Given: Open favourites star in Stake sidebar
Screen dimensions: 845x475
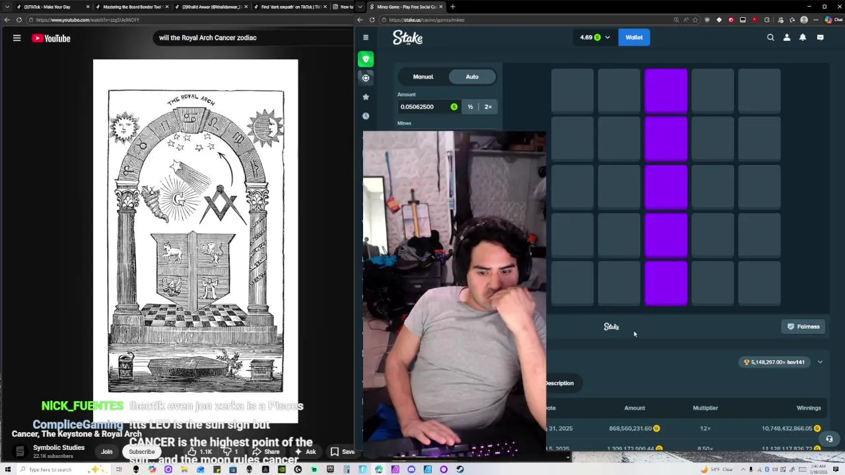Looking at the screenshot, I should 366,97.
